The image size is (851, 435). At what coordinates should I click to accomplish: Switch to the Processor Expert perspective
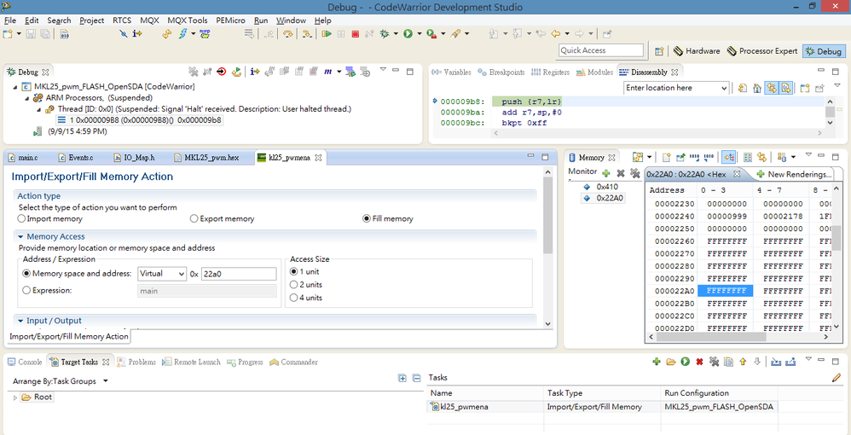[762, 51]
